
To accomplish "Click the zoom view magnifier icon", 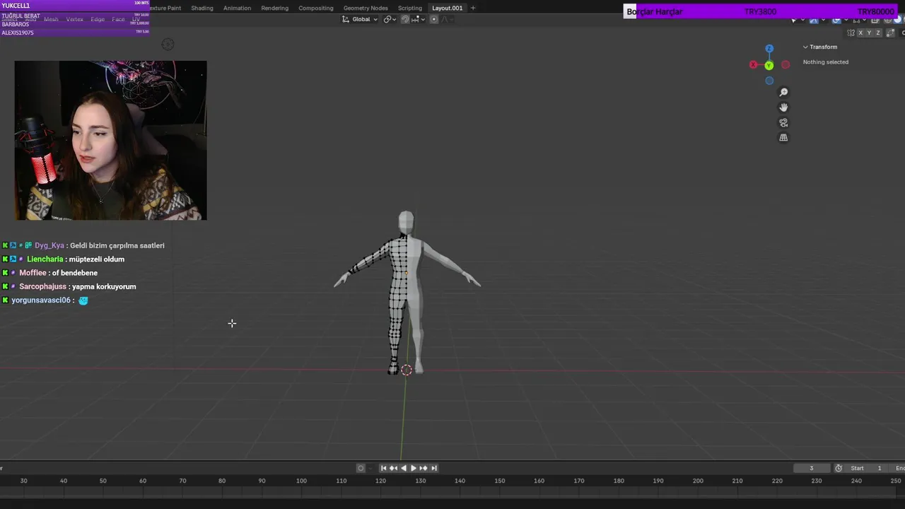I will [x=783, y=93].
